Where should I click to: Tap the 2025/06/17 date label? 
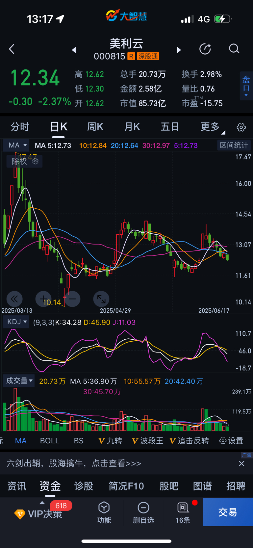pyautogui.click(x=214, y=310)
